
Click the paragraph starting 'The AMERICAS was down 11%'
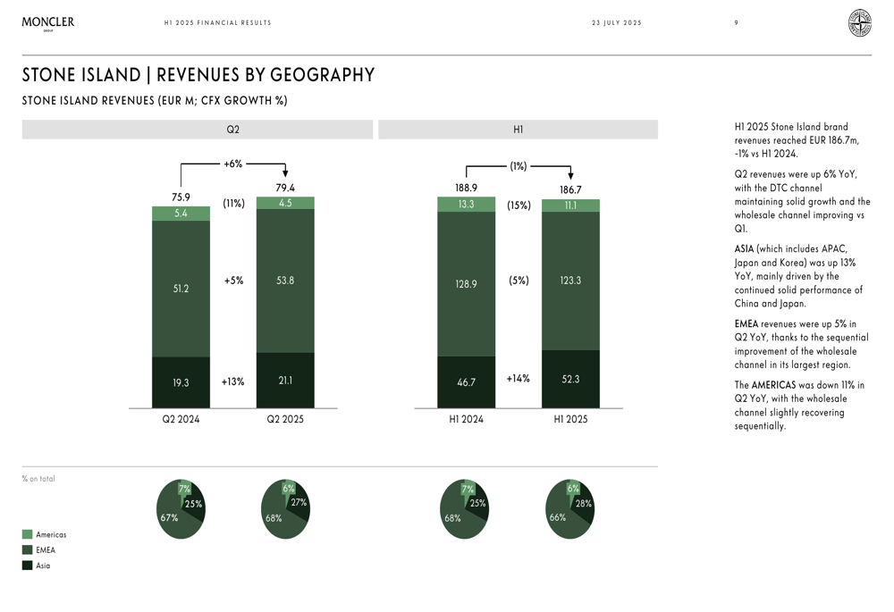click(x=798, y=406)
